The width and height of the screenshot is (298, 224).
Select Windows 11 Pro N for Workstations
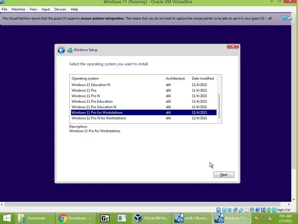144,118
